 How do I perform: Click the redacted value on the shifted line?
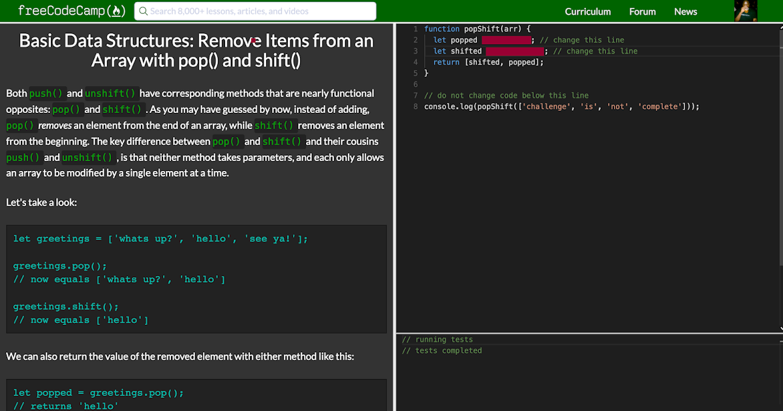[515, 51]
